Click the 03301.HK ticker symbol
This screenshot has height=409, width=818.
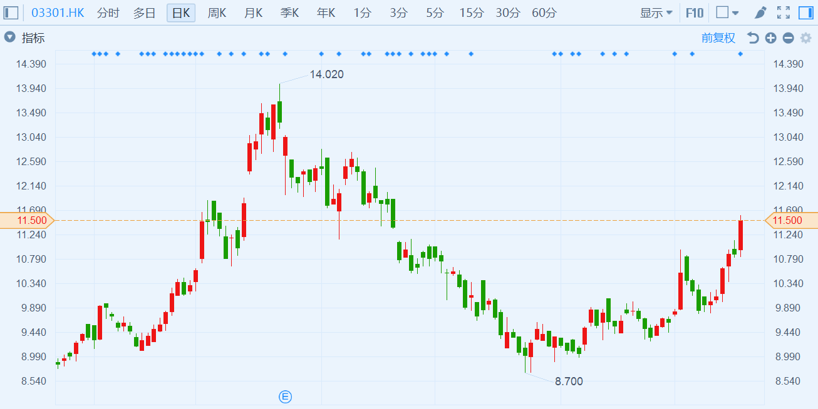58,13
